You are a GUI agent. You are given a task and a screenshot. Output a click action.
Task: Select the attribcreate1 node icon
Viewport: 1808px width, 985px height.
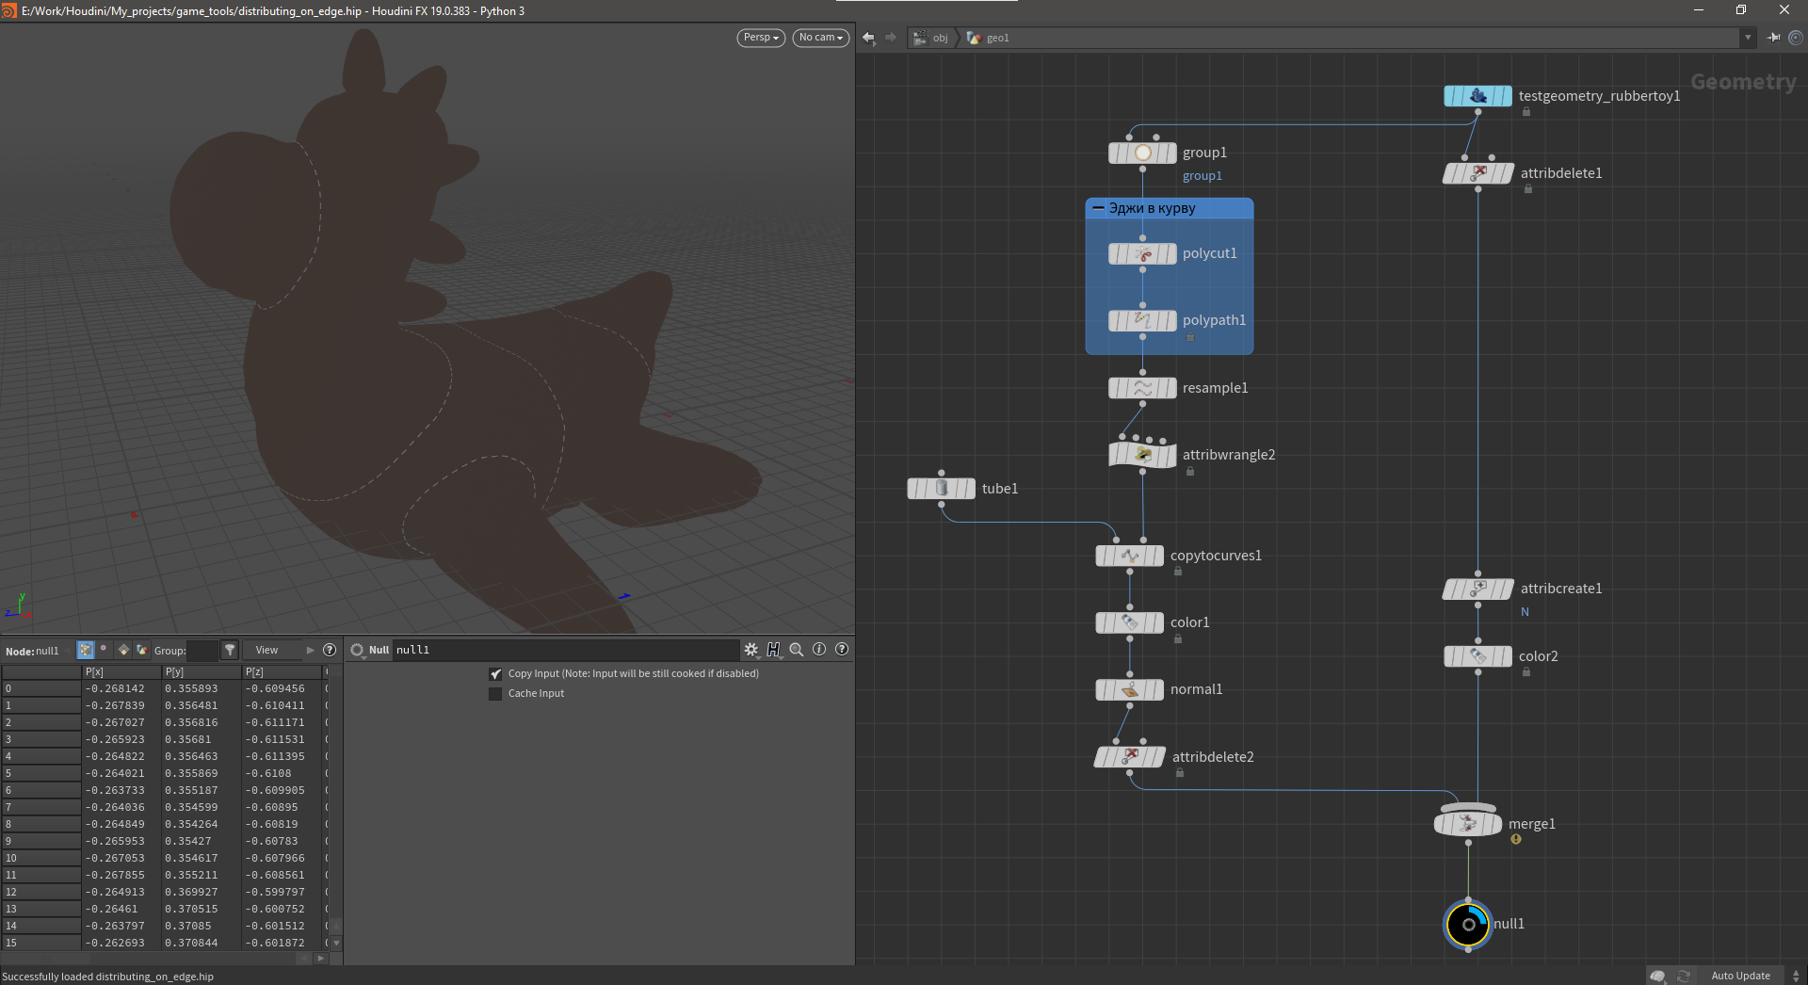1478,589
